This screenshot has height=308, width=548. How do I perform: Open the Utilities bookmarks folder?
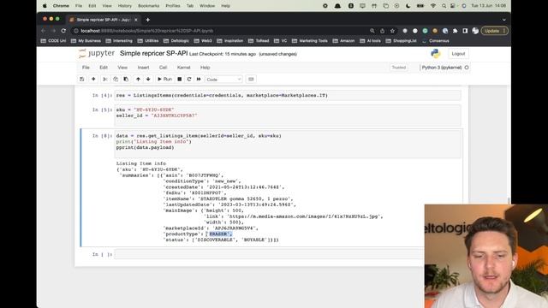click(148, 41)
